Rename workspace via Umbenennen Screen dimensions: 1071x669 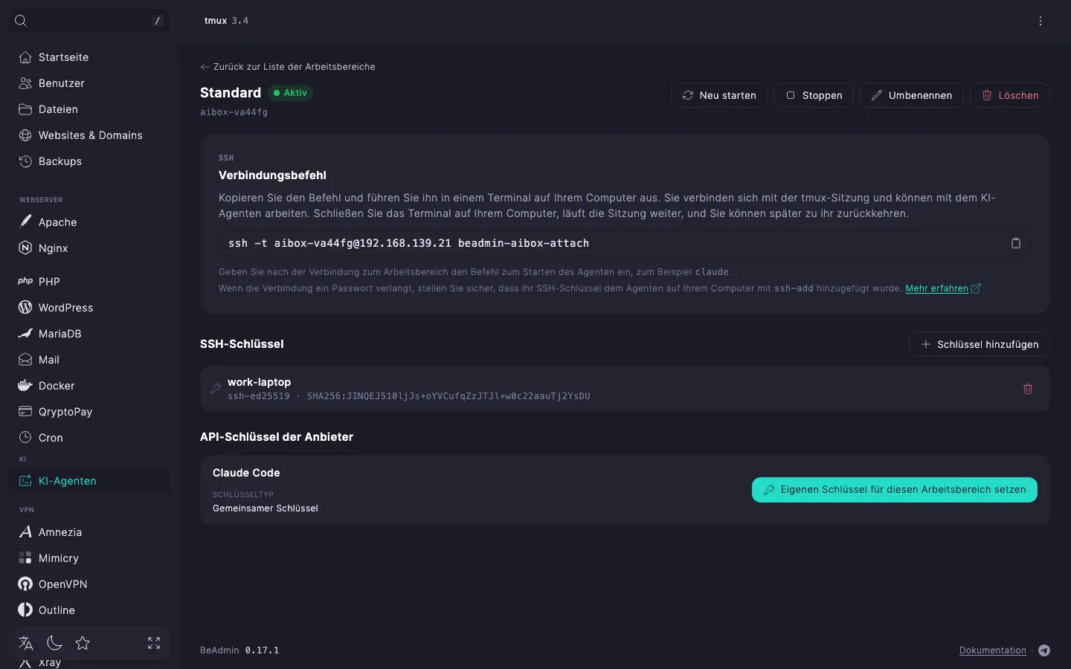click(912, 95)
